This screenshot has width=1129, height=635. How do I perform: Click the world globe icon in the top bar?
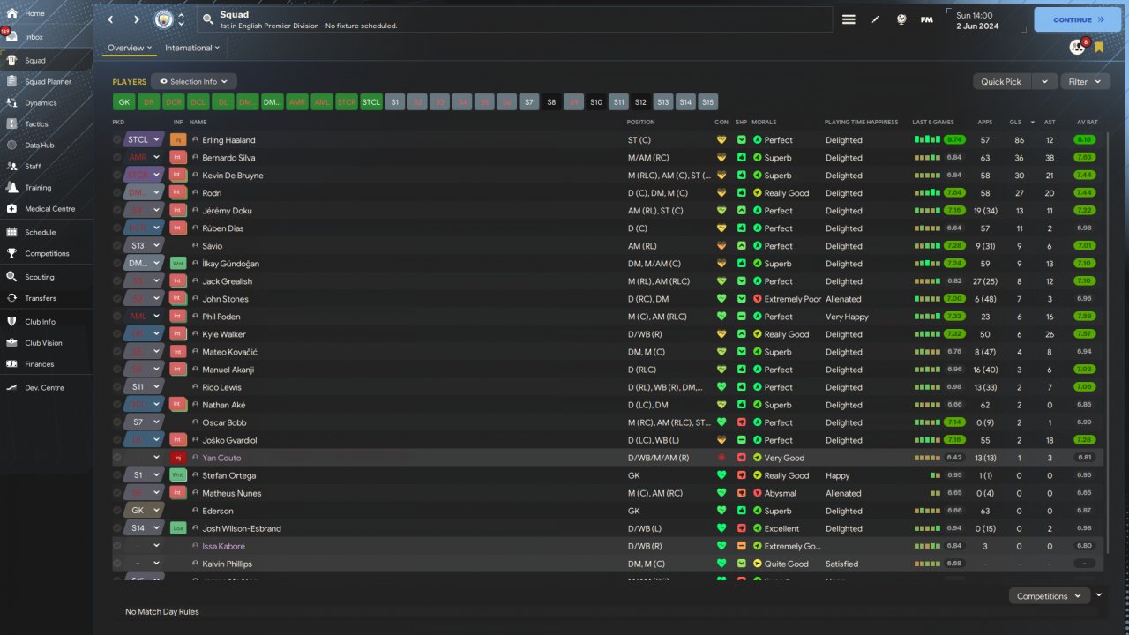(x=901, y=19)
